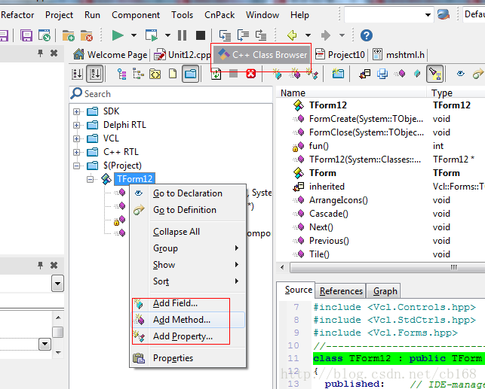The width and height of the screenshot is (485, 389).
Task: Toggle the sort alphabetically button
Action: click(94, 74)
